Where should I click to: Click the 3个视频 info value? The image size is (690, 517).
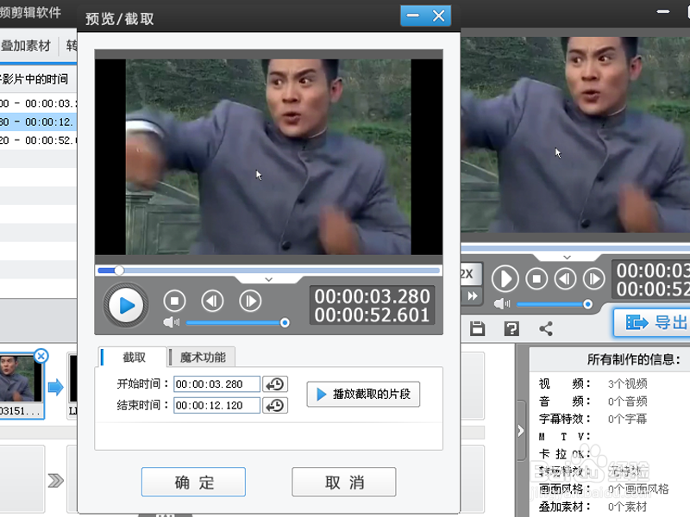coord(627,383)
